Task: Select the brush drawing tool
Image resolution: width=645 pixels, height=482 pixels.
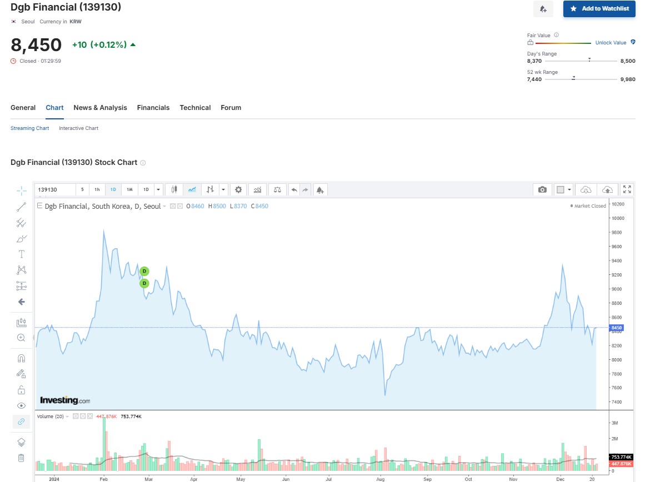Action: click(22, 239)
